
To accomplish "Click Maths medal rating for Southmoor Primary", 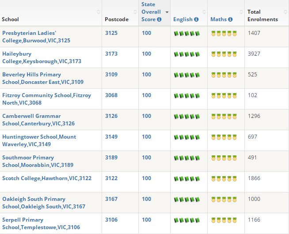I will pyautogui.click(x=224, y=158).
